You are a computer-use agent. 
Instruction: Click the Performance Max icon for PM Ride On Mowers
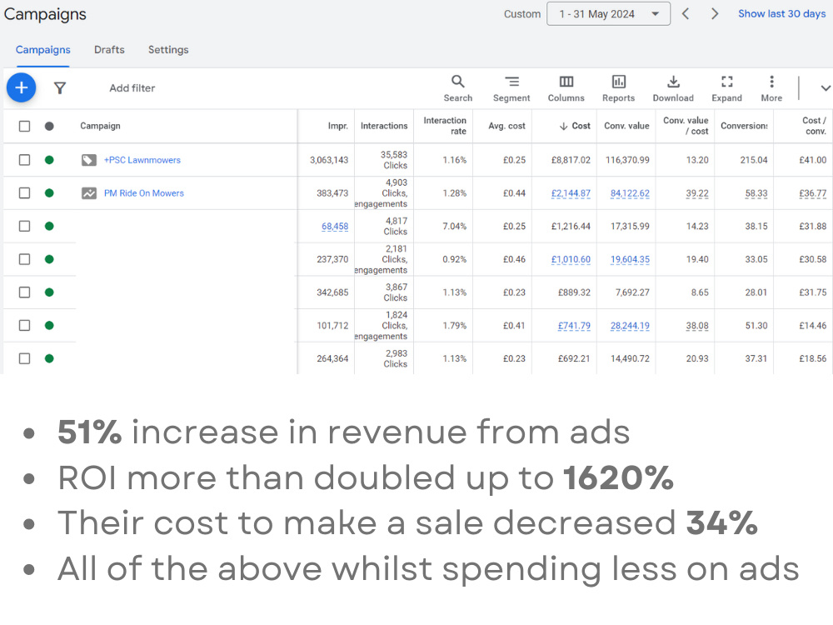(89, 193)
